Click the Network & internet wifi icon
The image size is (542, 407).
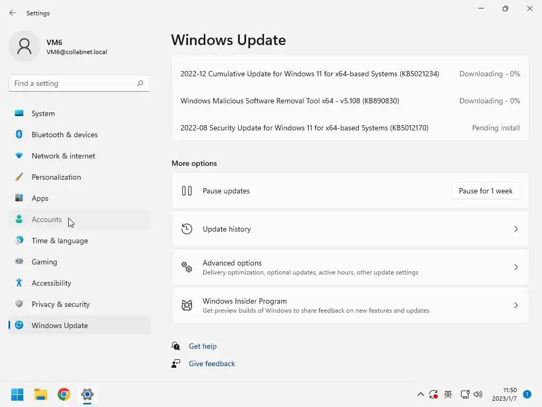(x=19, y=156)
